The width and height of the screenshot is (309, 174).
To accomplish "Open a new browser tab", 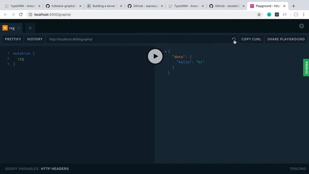I will [294, 6].
